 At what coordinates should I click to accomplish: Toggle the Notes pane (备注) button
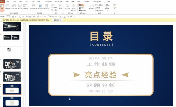[61, 7]
